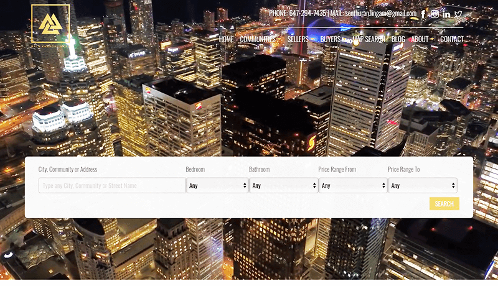Open the Sellers menu
498x286 pixels.
298,39
